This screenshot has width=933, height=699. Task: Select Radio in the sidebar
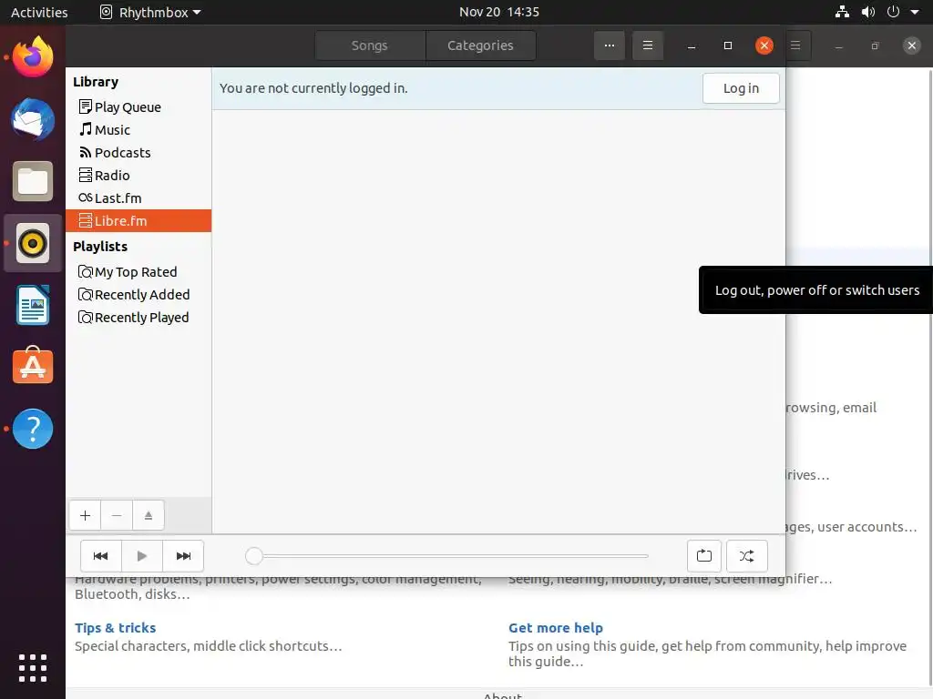(x=138, y=176)
